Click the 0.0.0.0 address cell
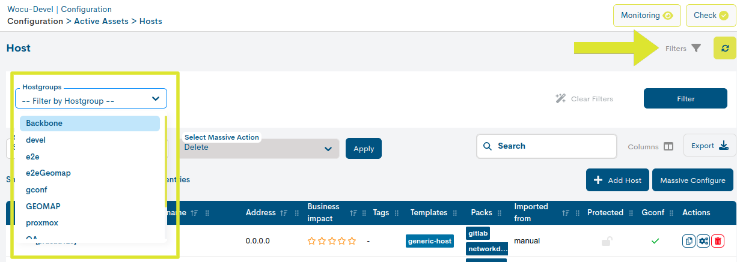The height and width of the screenshot is (262, 737). [x=258, y=241]
